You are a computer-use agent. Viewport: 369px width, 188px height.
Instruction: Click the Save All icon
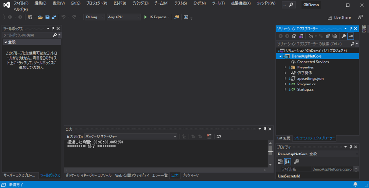pyautogui.click(x=54, y=17)
